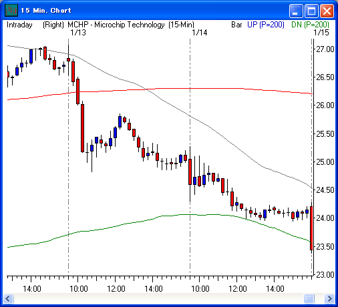Click the 1/15 date marker
This screenshot has height=307, width=338.
point(321,33)
